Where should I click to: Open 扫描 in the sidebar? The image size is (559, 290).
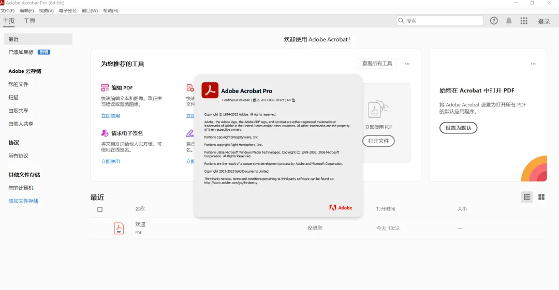pos(13,98)
